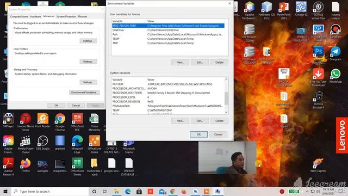
Task: Click the system variables scrollbar
Action: 226,96
